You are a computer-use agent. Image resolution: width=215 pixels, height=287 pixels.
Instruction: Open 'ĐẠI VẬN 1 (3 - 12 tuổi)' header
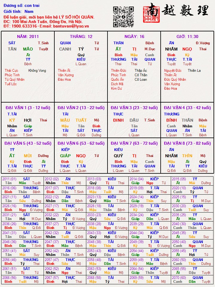tap(28, 108)
